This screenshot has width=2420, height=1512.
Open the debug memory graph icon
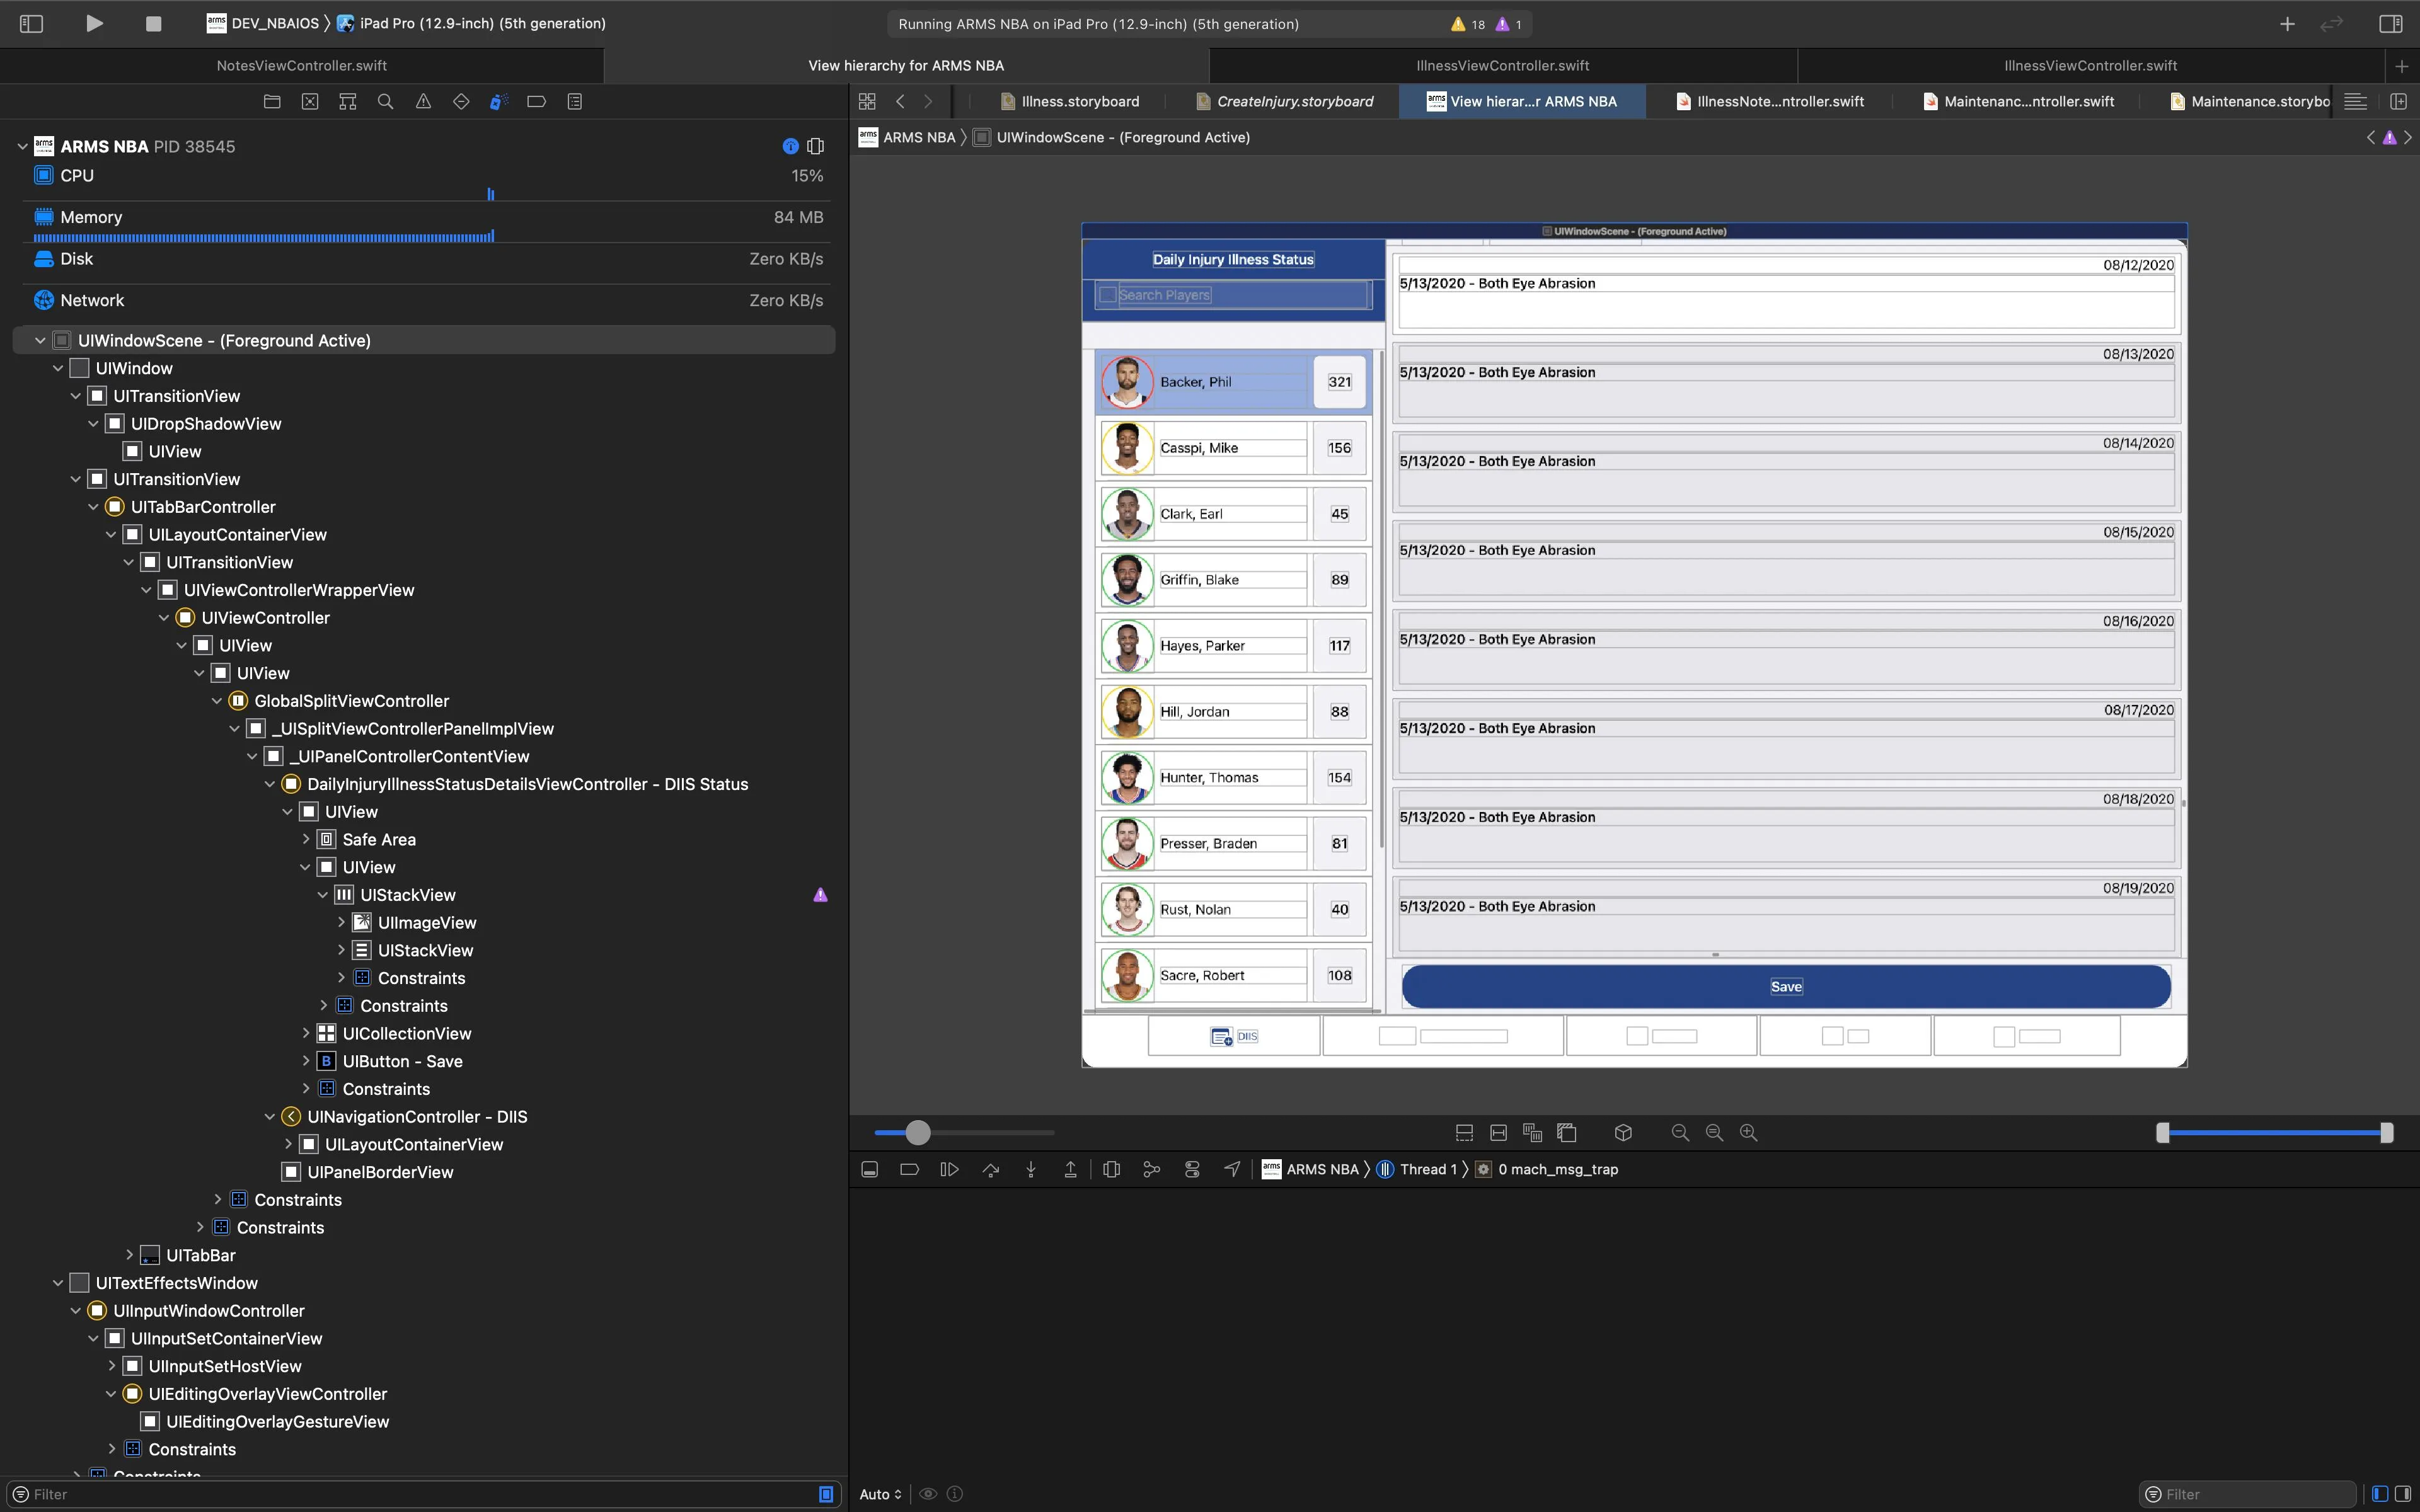point(1151,1169)
